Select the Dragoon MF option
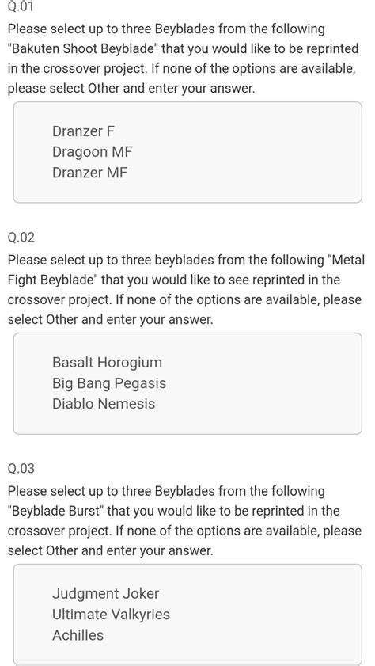 [x=92, y=151]
